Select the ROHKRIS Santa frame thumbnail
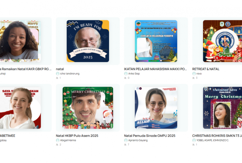 (222, 41)
